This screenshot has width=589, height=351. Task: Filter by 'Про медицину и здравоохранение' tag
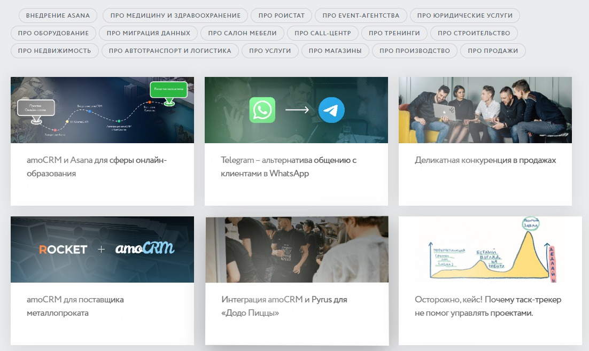pyautogui.click(x=175, y=15)
